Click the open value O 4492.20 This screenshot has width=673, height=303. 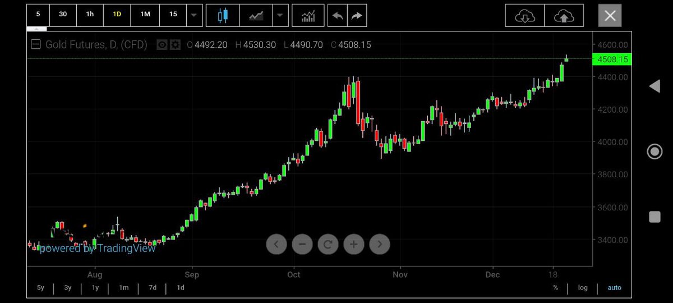[207, 45]
